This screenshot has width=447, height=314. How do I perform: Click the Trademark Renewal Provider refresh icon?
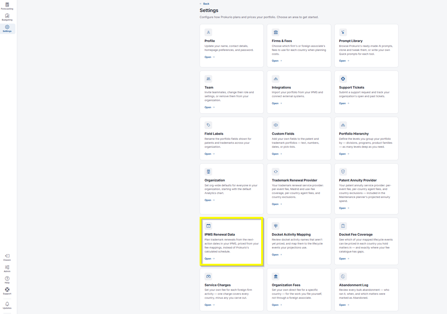276,172
